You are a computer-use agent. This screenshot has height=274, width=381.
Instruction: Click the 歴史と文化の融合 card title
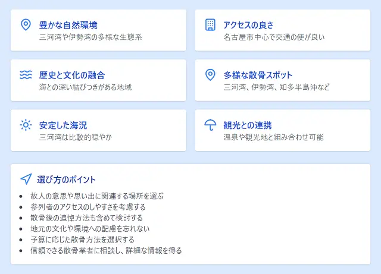71,75
